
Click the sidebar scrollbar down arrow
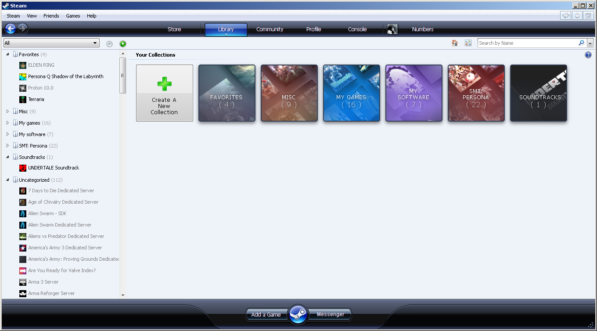[123, 295]
